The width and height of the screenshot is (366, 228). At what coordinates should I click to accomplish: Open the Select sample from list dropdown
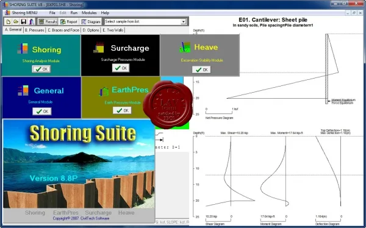coord(184,22)
